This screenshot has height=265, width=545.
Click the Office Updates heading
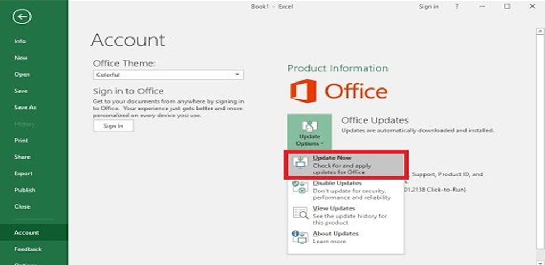coord(375,121)
